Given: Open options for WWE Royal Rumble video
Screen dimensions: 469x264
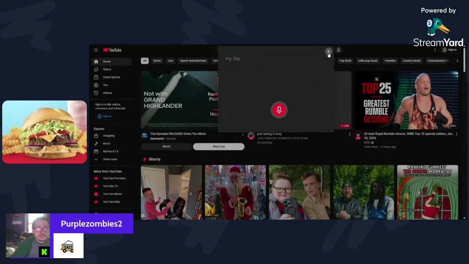Looking at the screenshot, I should (x=457, y=134).
